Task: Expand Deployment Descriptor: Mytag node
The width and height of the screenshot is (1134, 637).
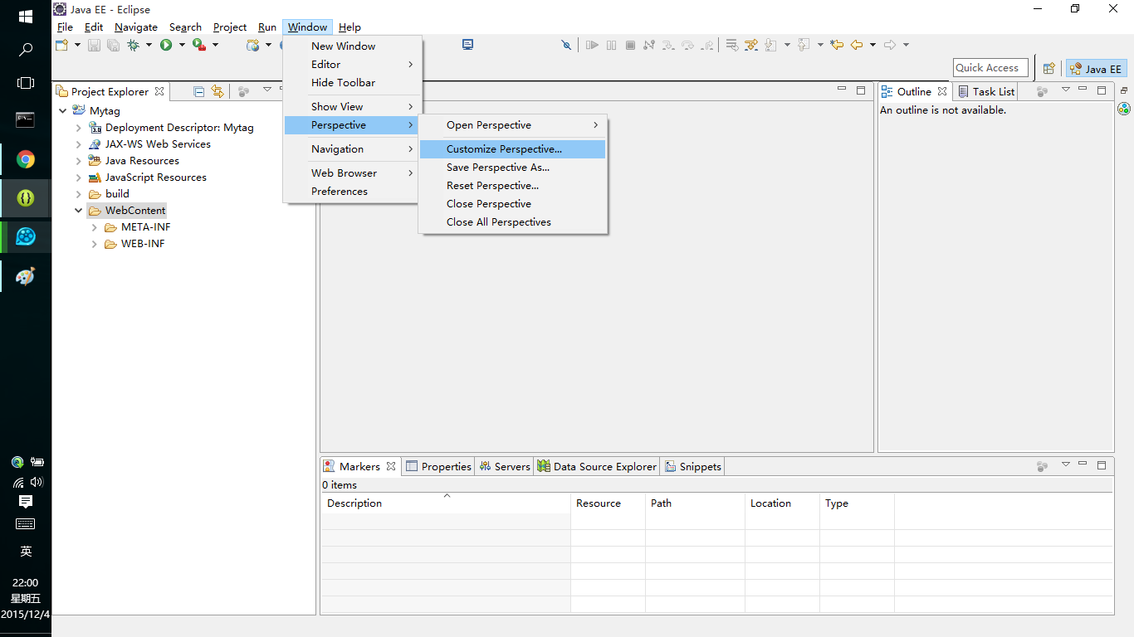Action: pos(79,128)
